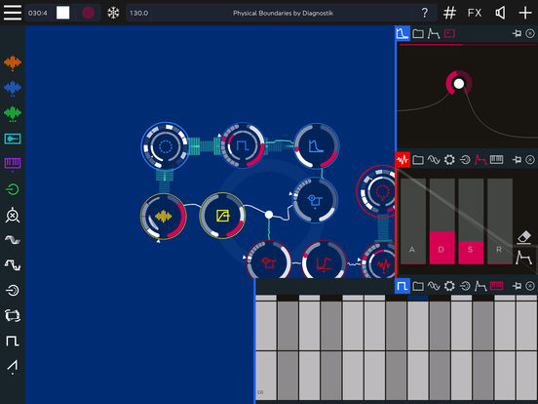Open oscillator panel's red keyboard tab
Viewport: 538px width, 404px height.
tap(496, 286)
